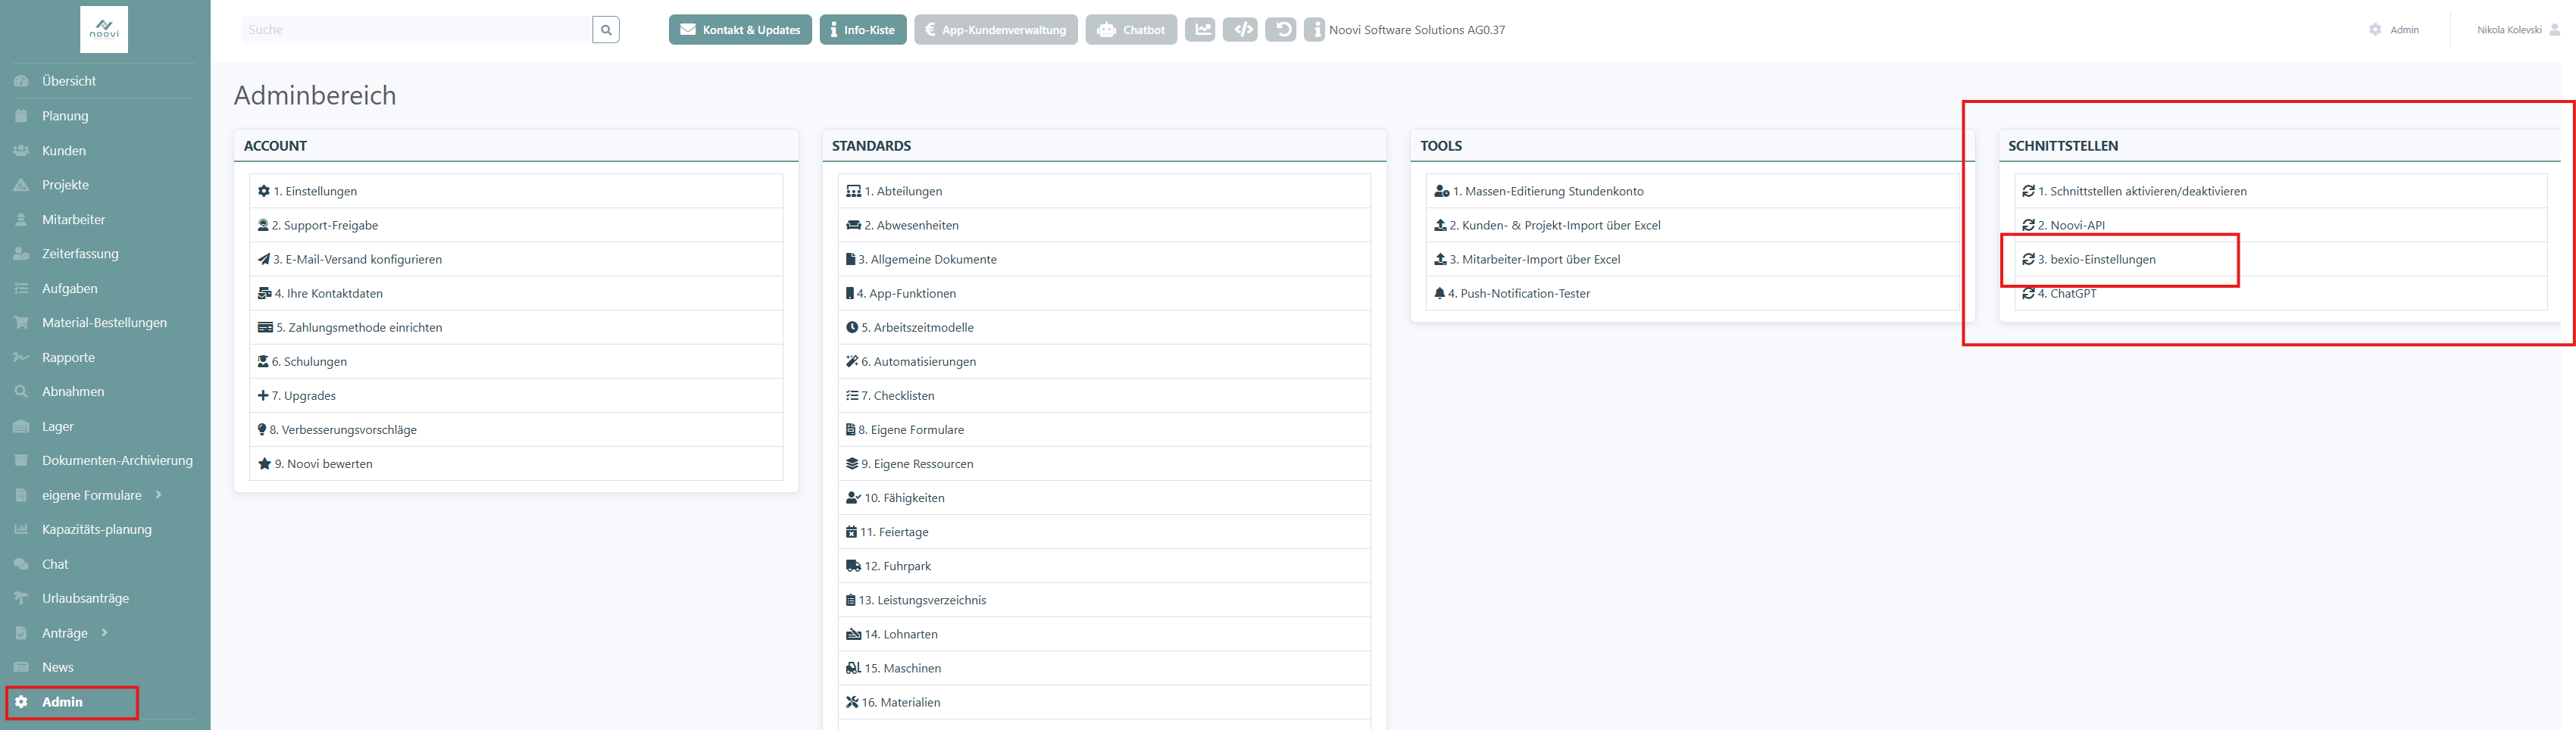Click the Projekte icon in sidebar
Screen dimensions: 2576x730
point(21,185)
